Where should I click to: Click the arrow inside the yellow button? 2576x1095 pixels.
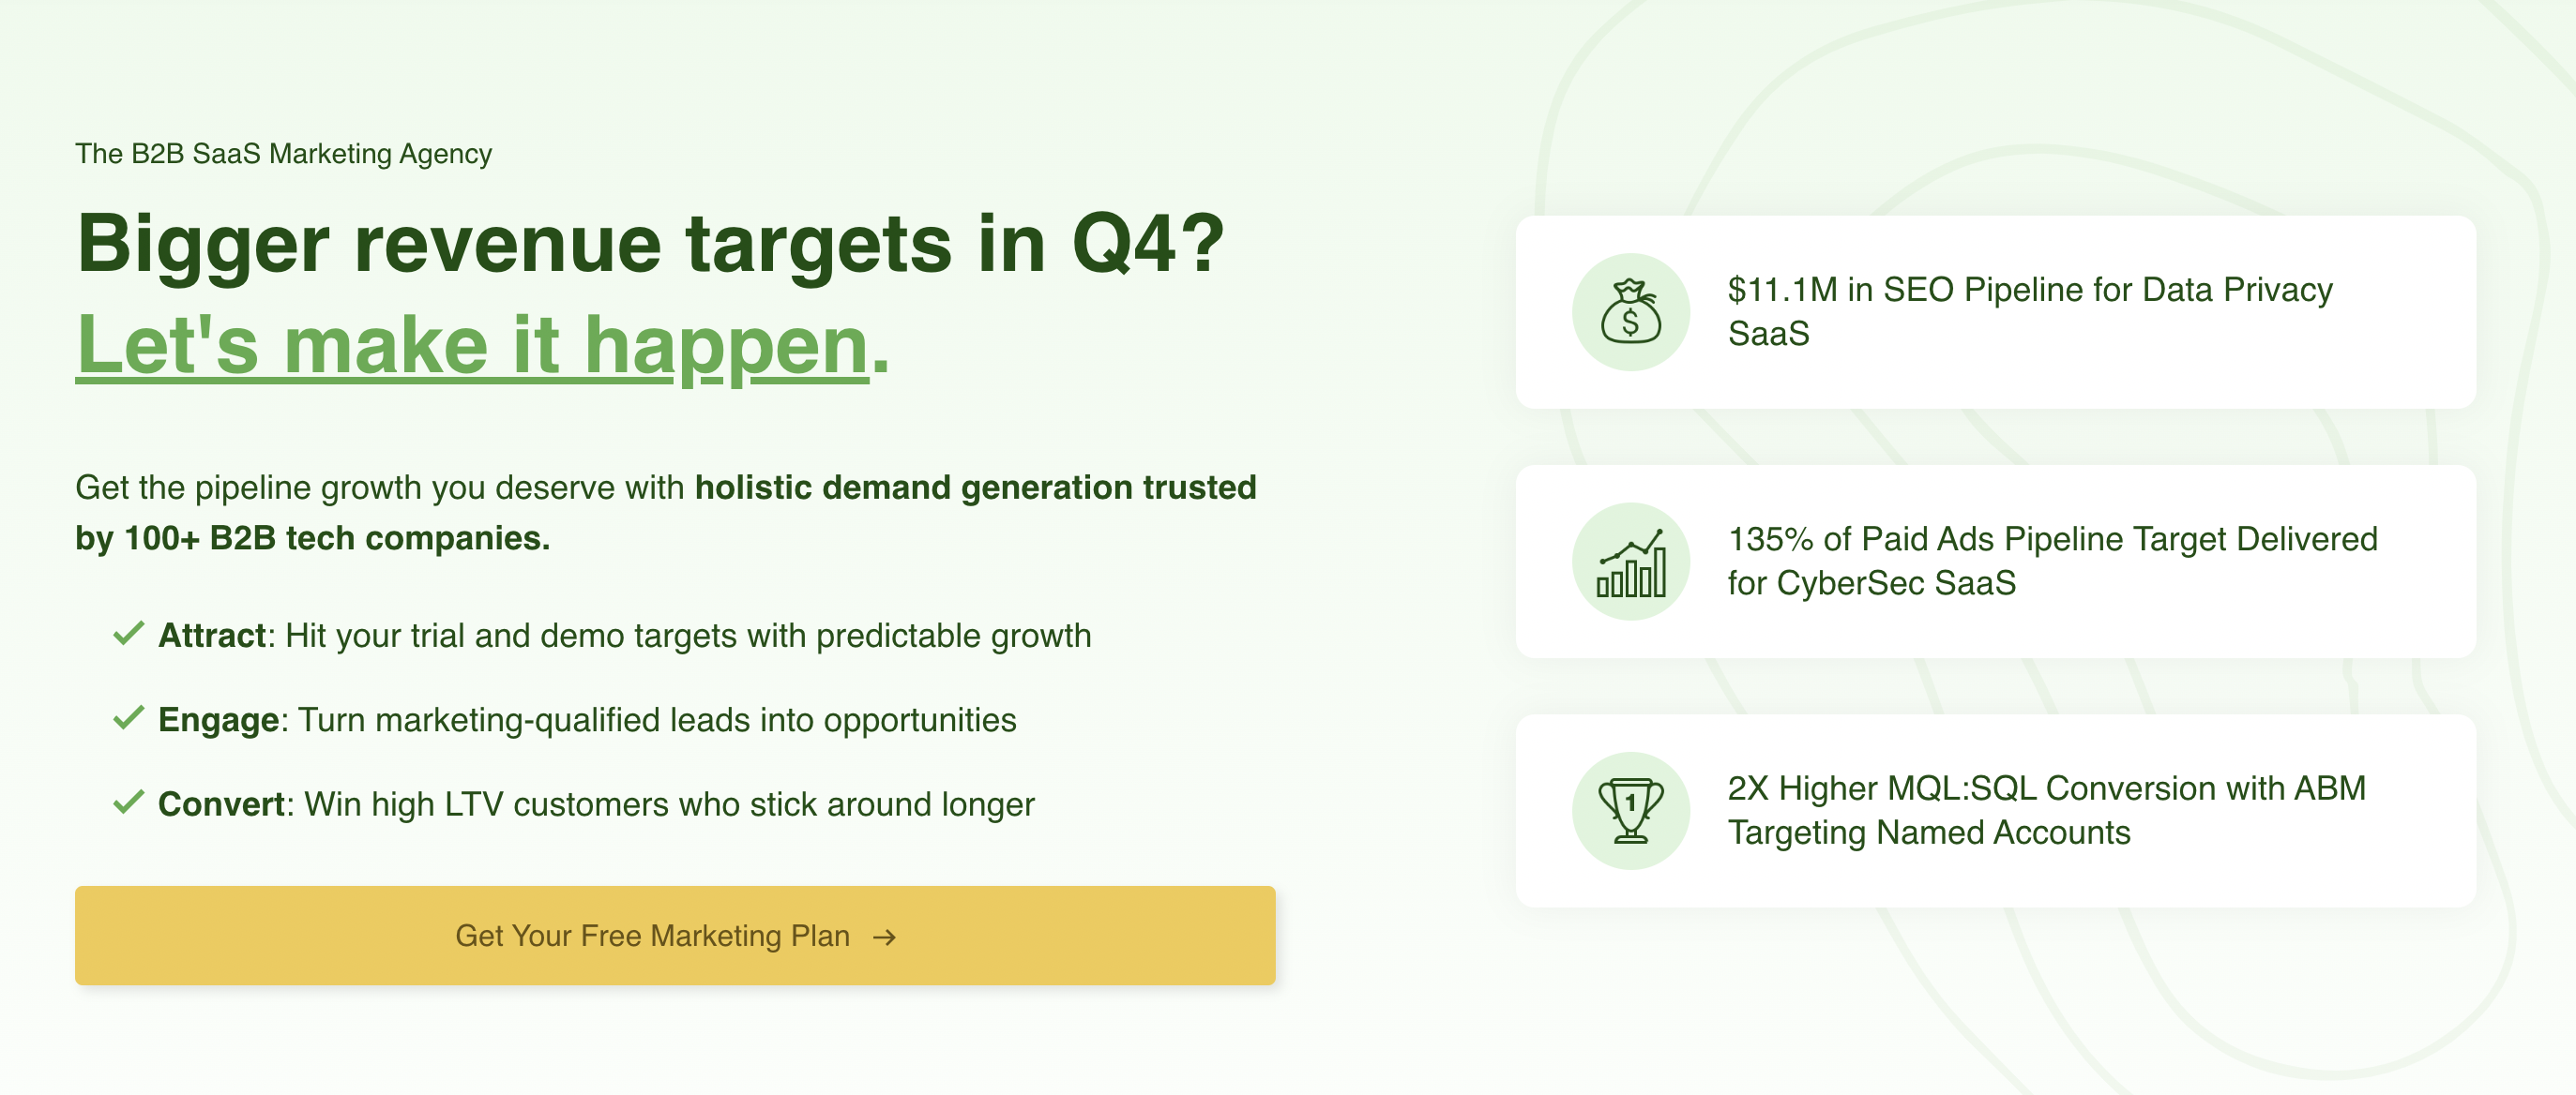883,937
